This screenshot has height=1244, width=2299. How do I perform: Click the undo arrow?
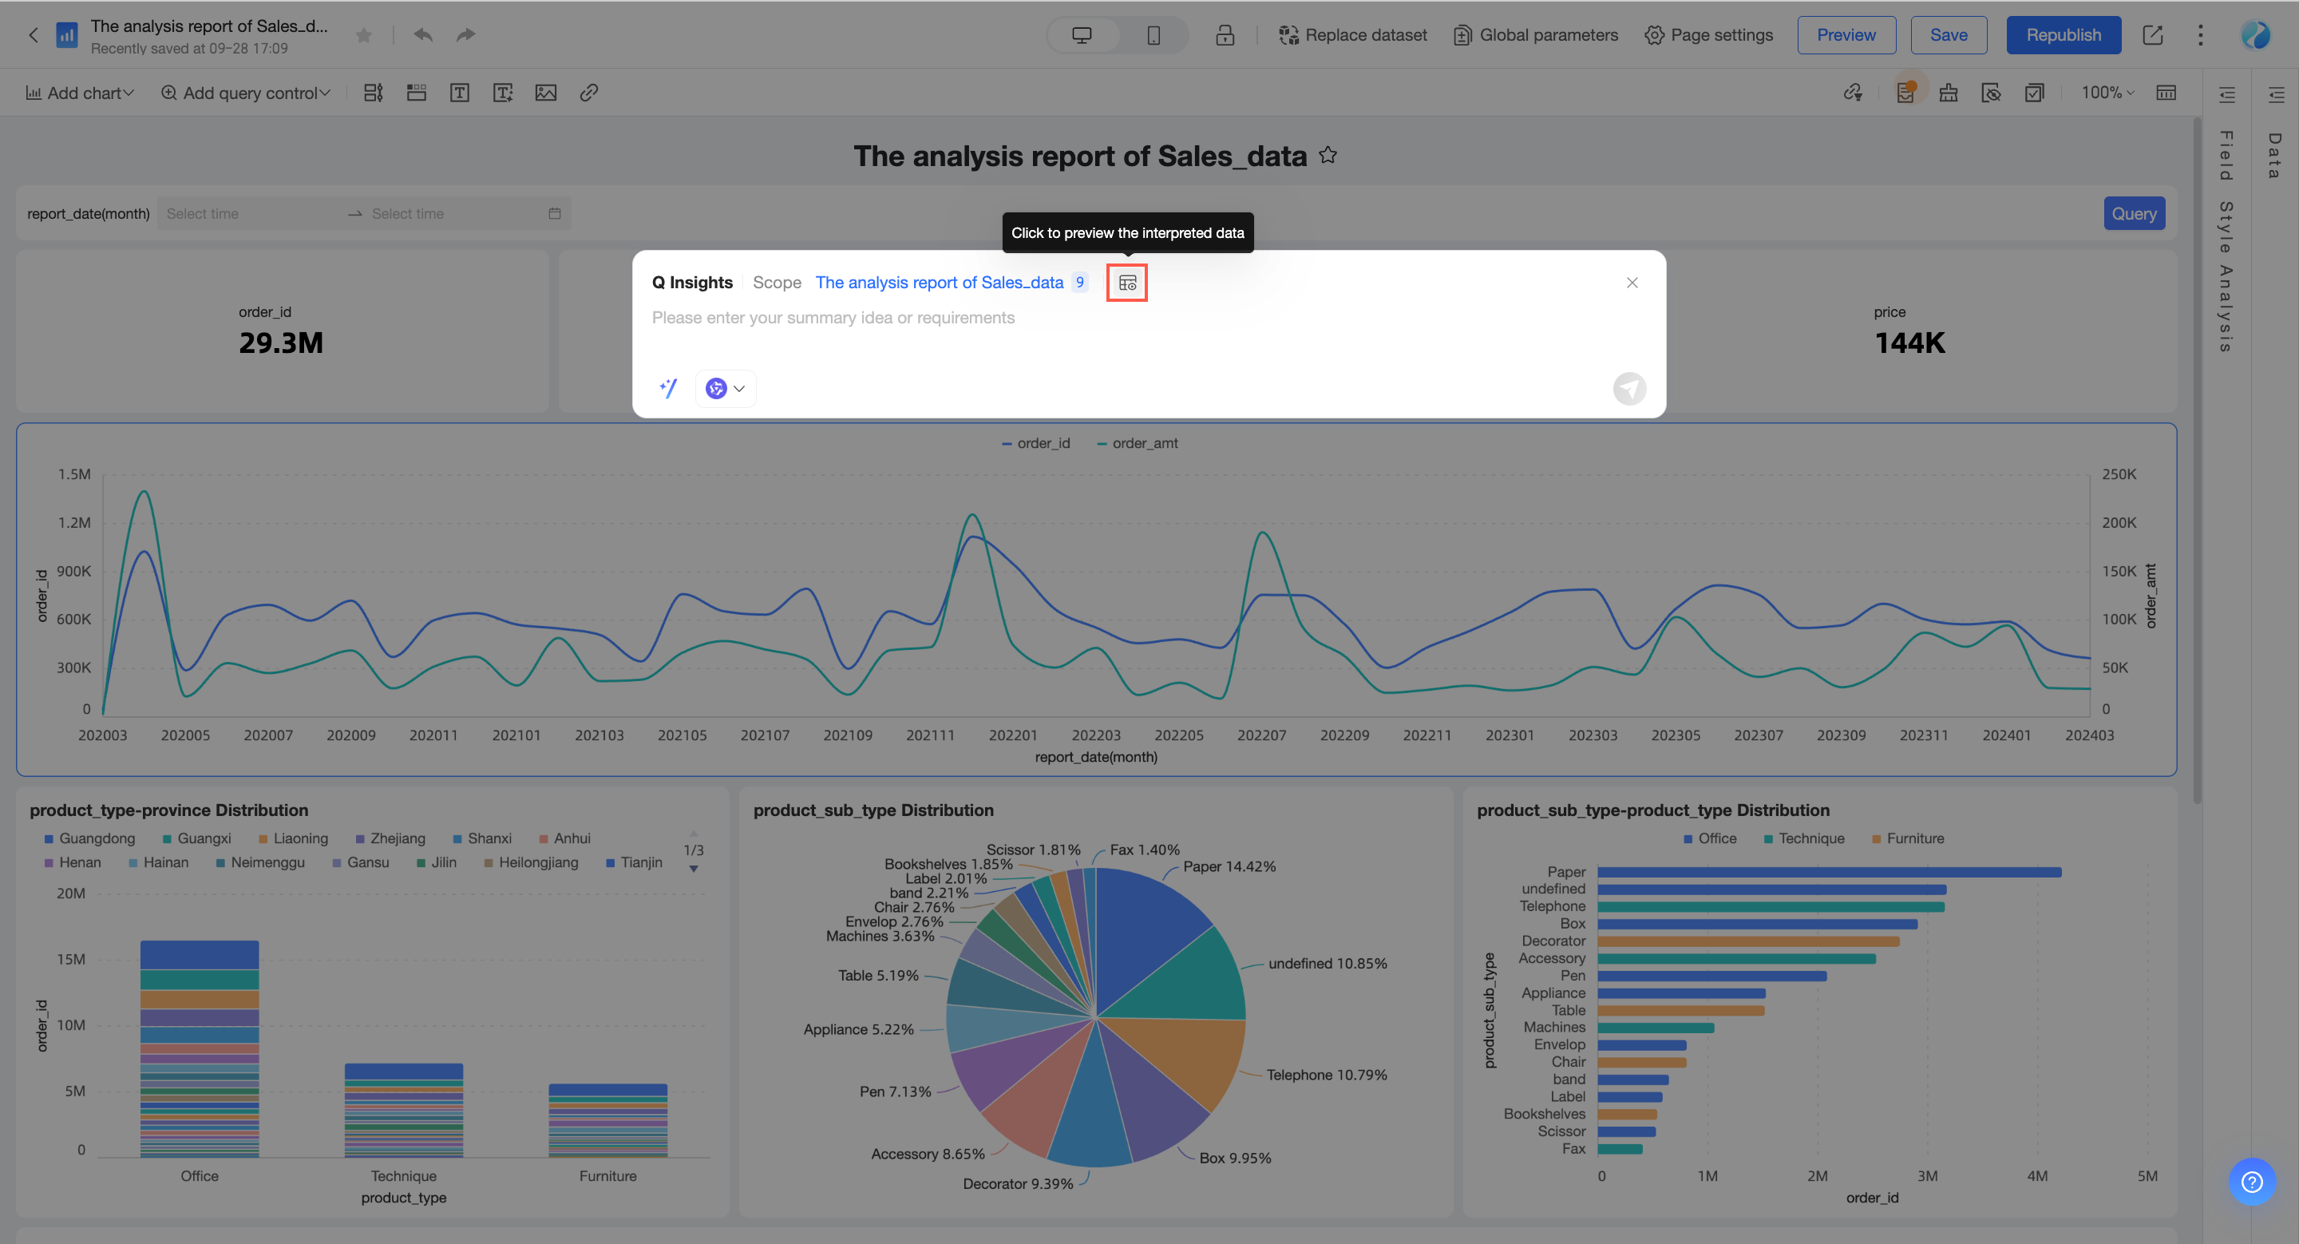[x=423, y=35]
